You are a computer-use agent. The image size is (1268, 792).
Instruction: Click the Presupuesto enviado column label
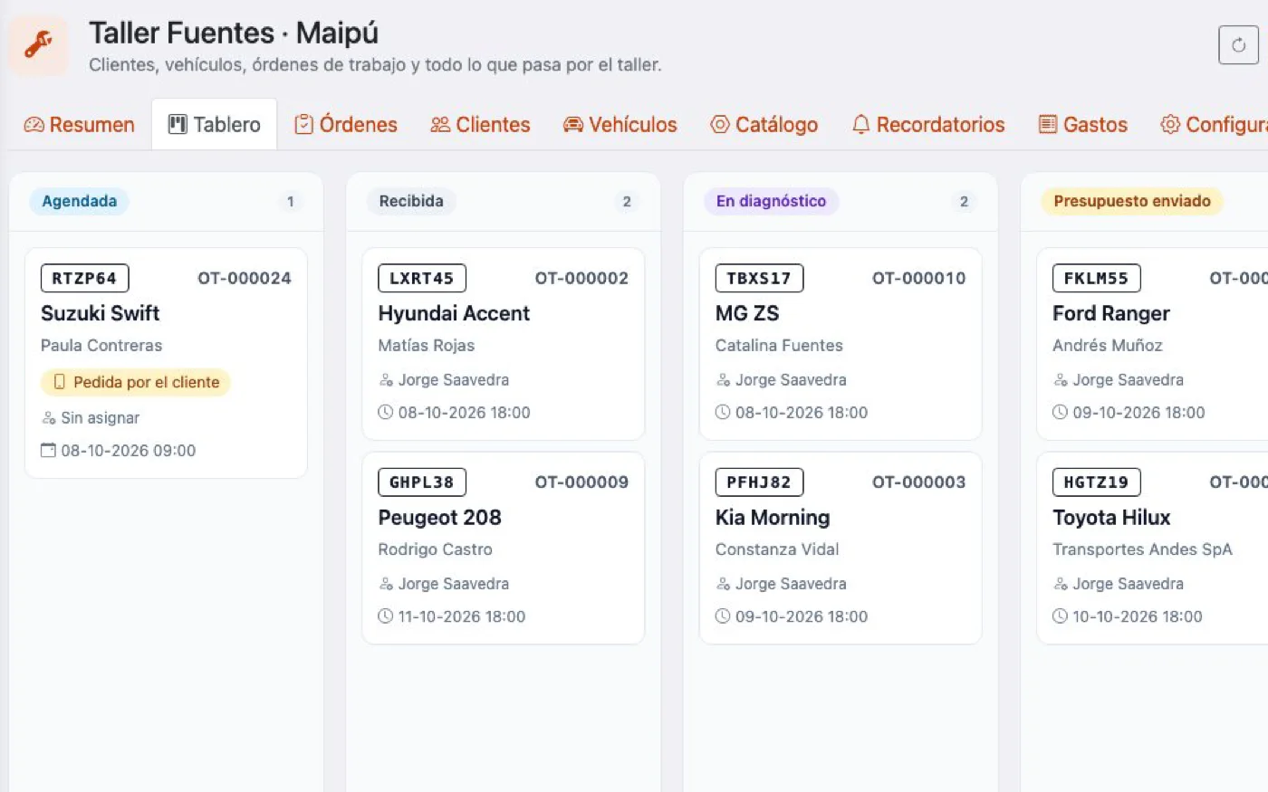pyautogui.click(x=1132, y=201)
